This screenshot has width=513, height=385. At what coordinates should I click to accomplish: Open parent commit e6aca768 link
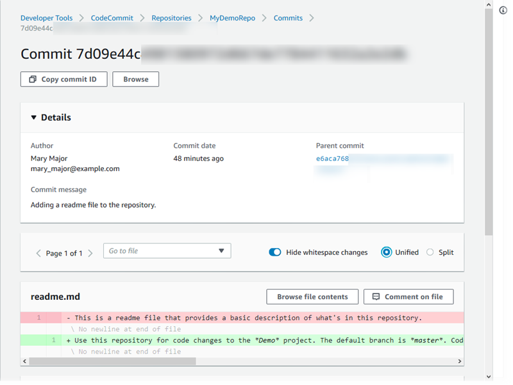pyautogui.click(x=332, y=159)
